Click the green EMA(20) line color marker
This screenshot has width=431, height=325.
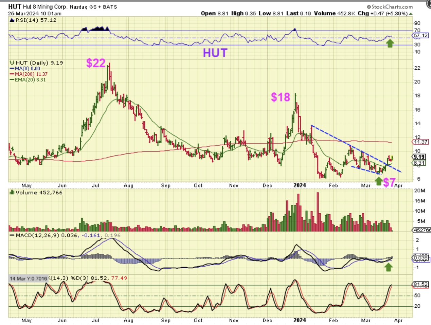click(x=12, y=80)
